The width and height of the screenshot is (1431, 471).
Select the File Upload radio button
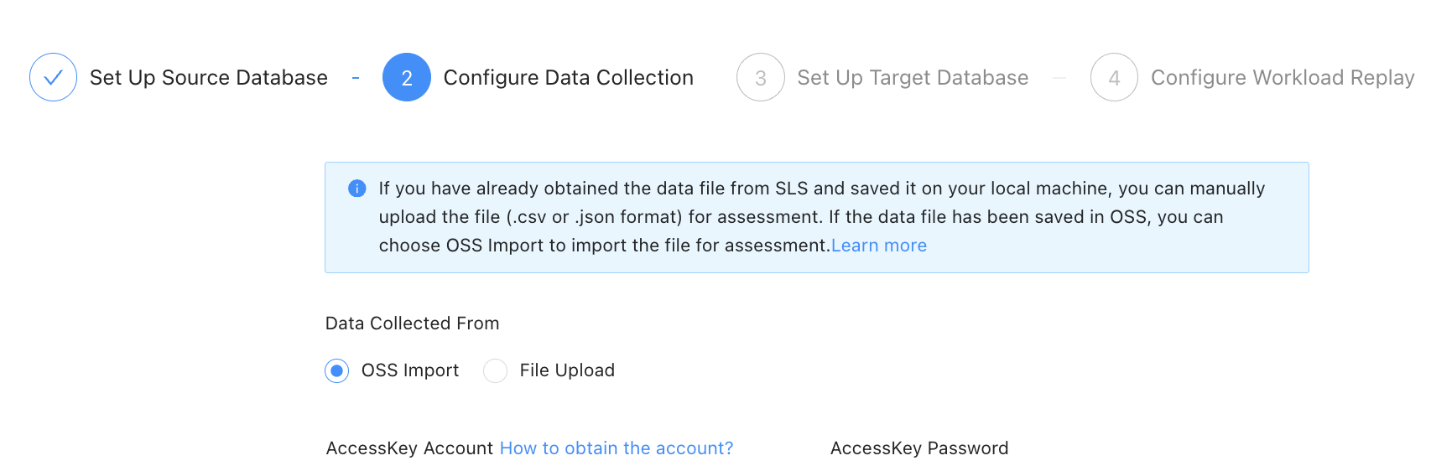point(496,370)
